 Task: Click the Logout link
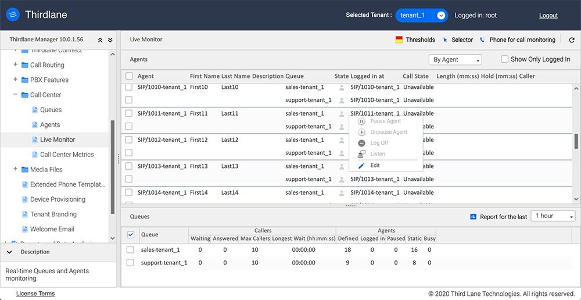pos(548,16)
